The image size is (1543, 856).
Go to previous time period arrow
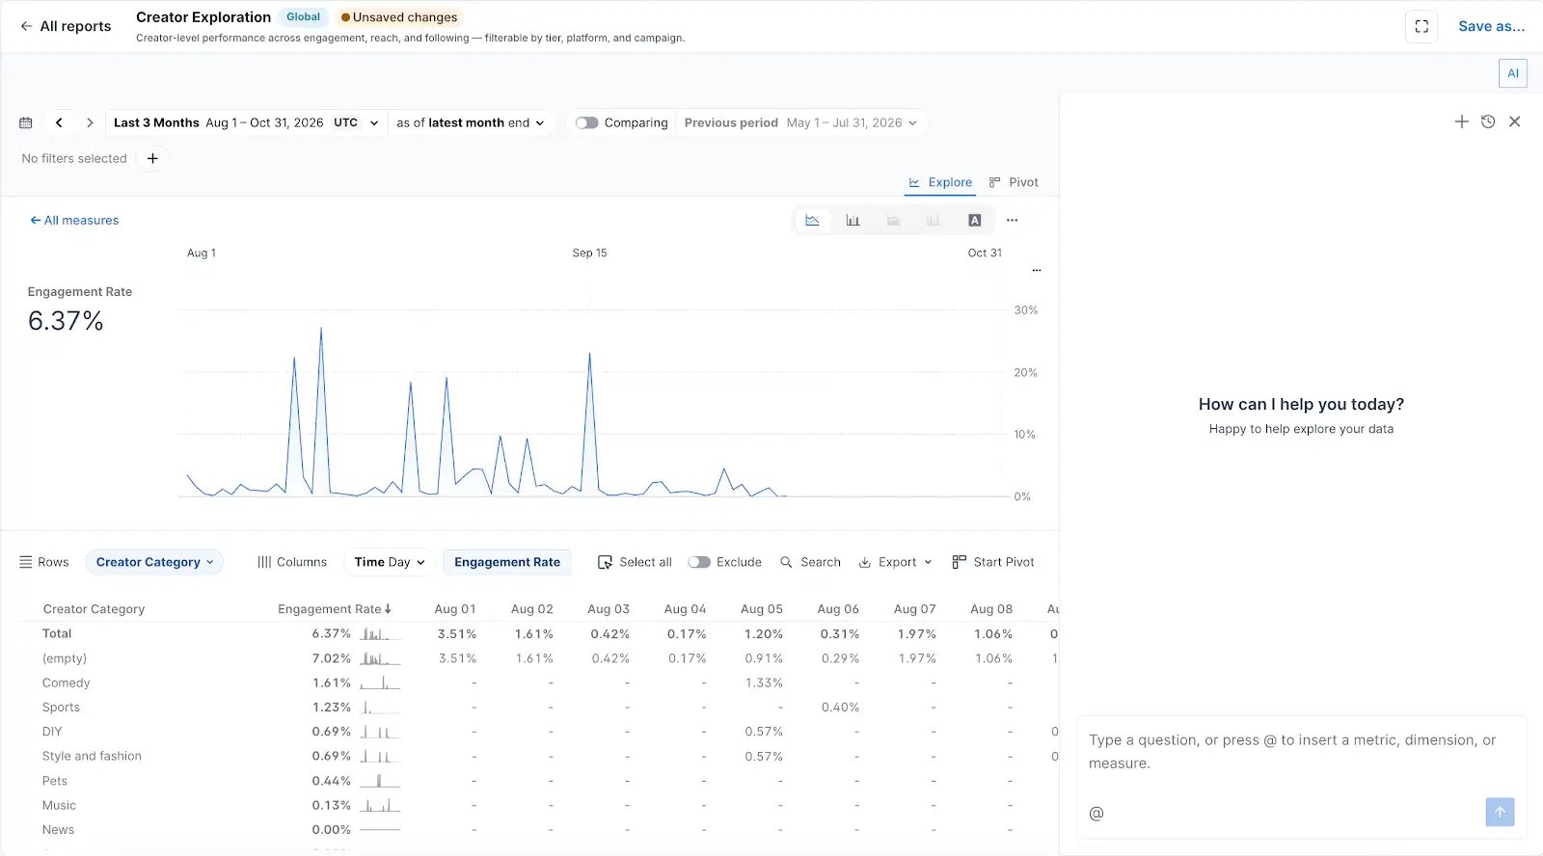point(60,123)
